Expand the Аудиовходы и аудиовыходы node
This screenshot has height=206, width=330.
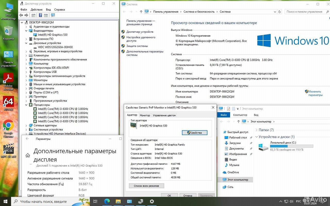(x=26, y=27)
